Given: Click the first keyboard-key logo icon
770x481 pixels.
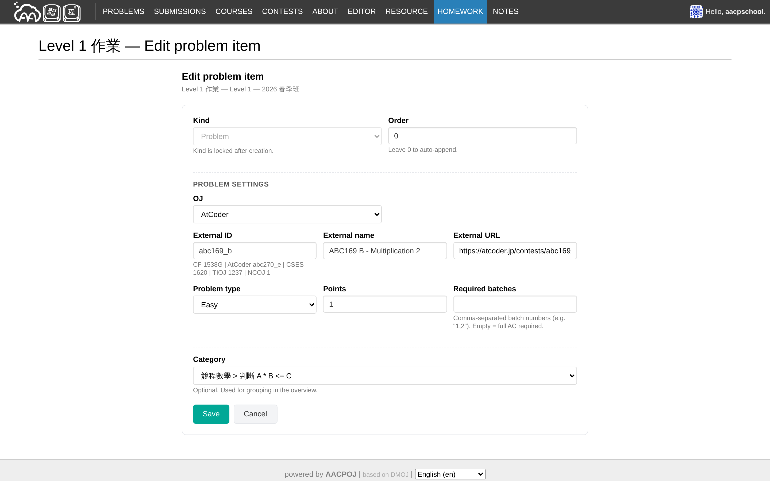Looking at the screenshot, I should click(x=52, y=13).
